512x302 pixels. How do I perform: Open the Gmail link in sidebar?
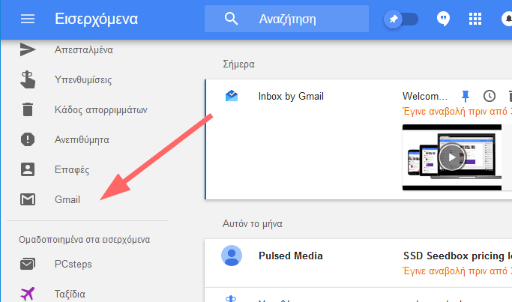(67, 199)
